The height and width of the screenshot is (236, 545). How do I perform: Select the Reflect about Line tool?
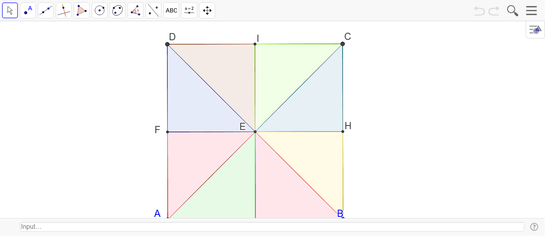(153, 10)
